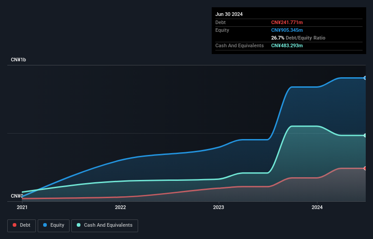Click the 2021 x-axis label
The image size is (373, 239).
[x=22, y=207]
